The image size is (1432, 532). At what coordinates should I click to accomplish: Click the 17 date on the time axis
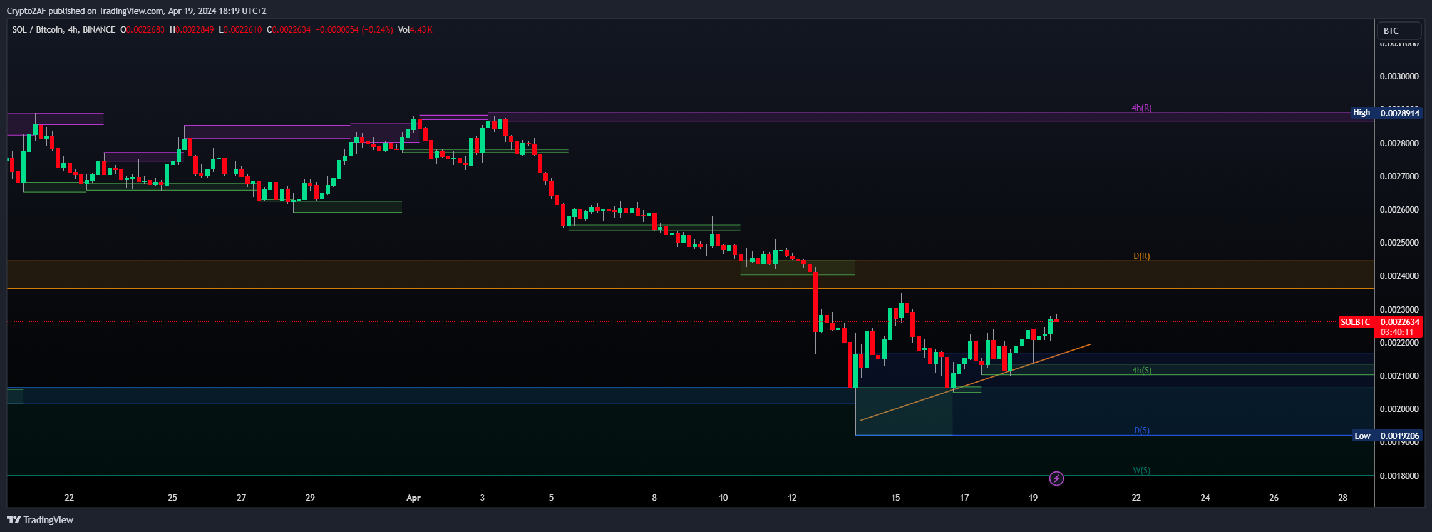pyautogui.click(x=964, y=498)
